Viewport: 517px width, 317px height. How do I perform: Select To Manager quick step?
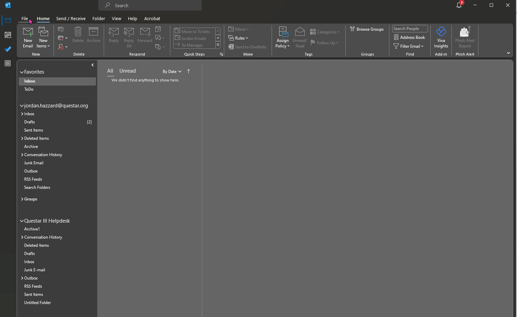click(x=195, y=45)
